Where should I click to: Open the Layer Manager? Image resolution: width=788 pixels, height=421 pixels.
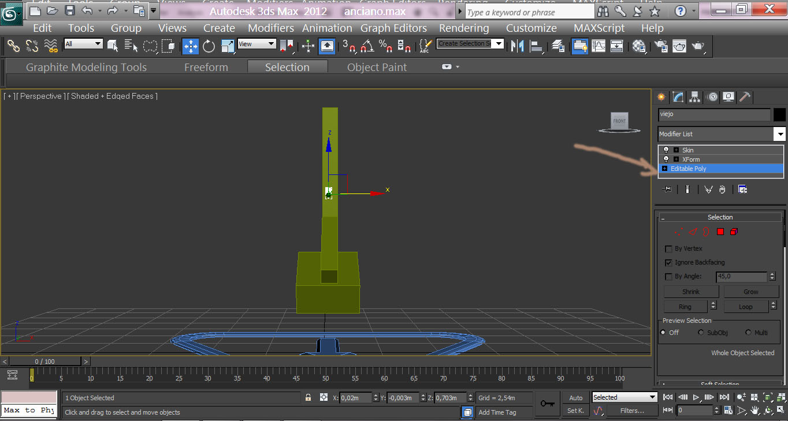558,46
